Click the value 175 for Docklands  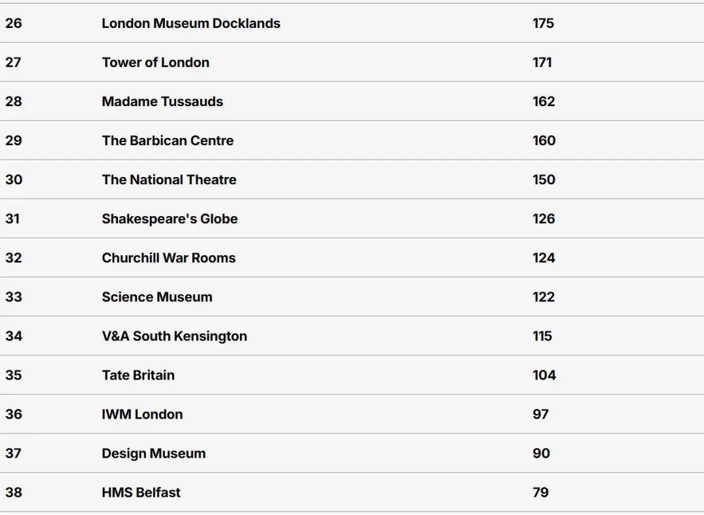543,23
